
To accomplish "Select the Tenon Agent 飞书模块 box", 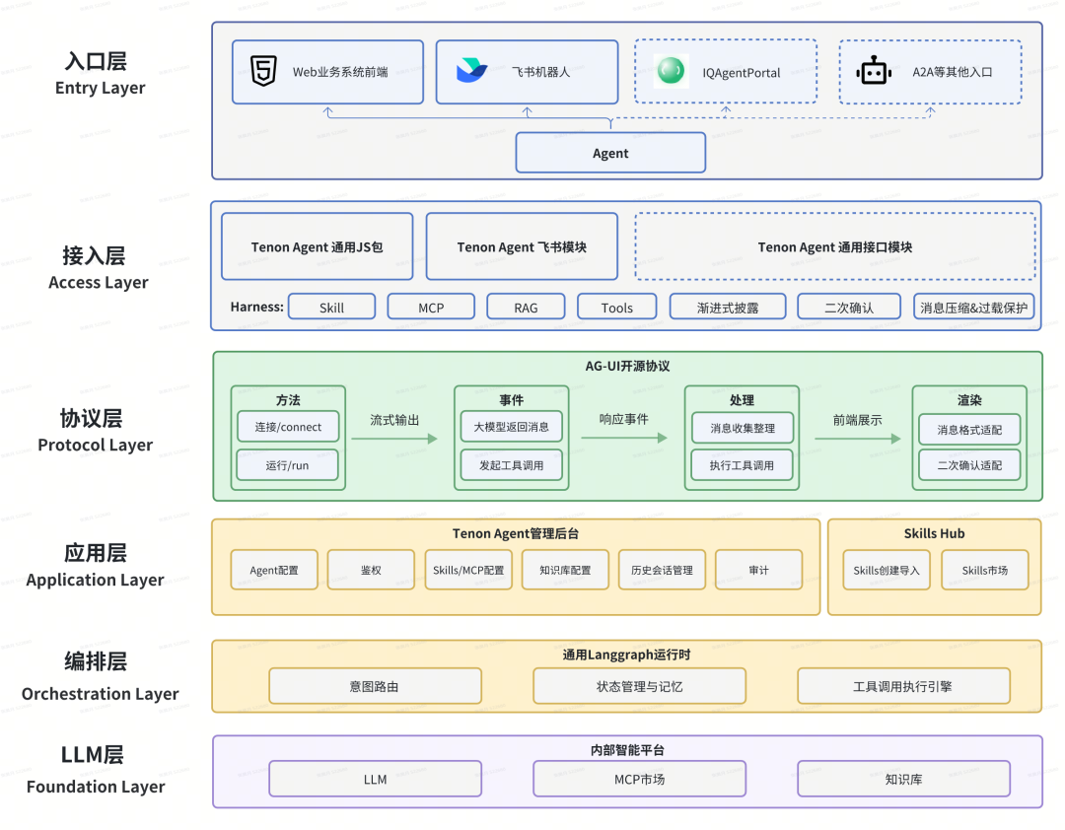I will (522, 246).
